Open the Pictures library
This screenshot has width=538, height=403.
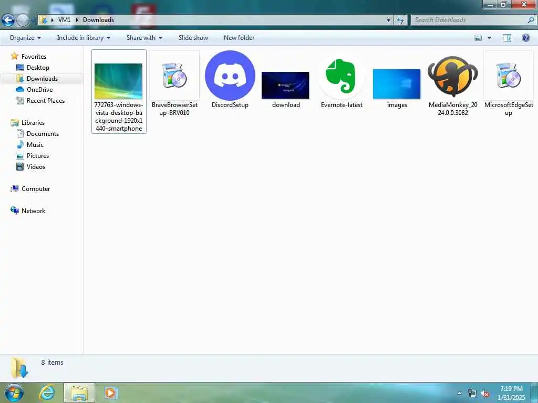pos(38,155)
